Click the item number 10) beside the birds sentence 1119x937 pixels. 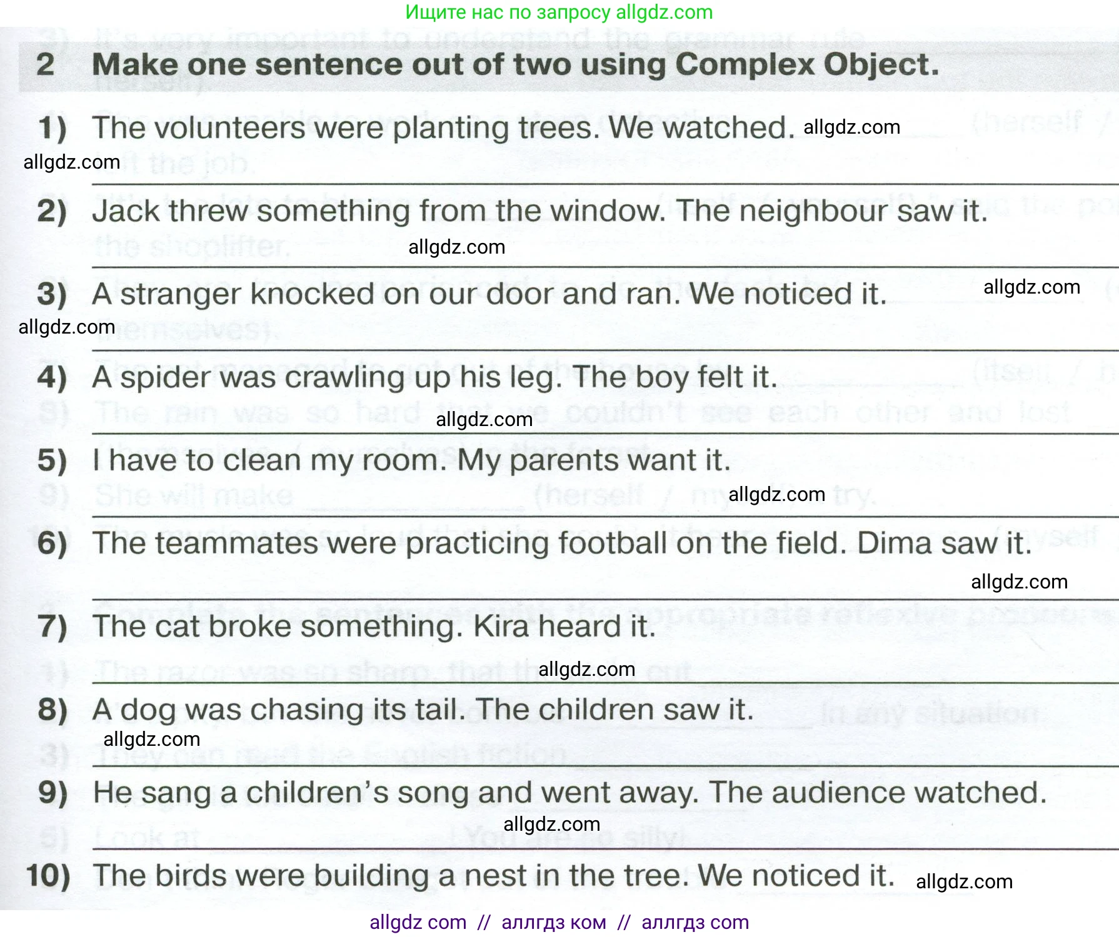click(48, 876)
